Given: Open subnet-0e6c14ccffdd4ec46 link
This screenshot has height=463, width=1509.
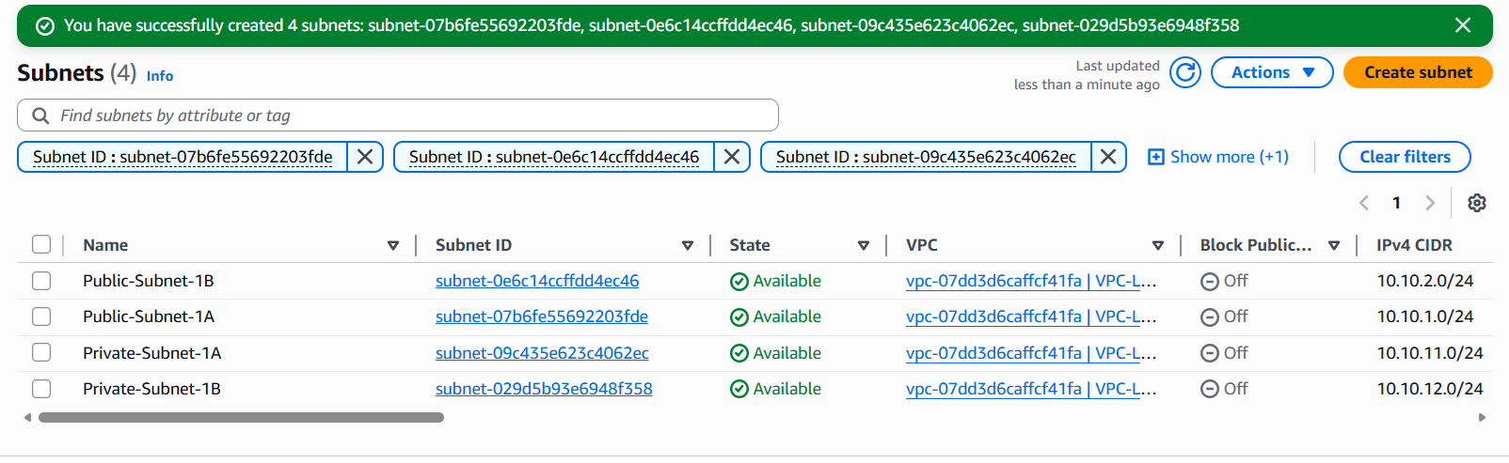Looking at the screenshot, I should (x=537, y=281).
